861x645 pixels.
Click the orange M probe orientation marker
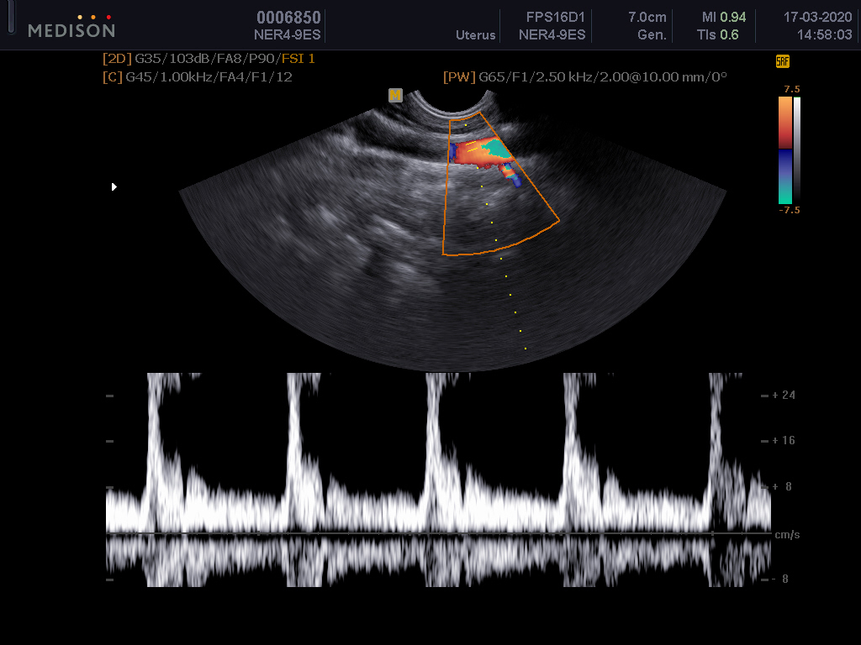coord(395,96)
